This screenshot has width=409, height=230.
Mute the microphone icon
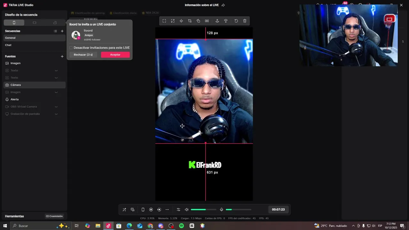pos(221,210)
